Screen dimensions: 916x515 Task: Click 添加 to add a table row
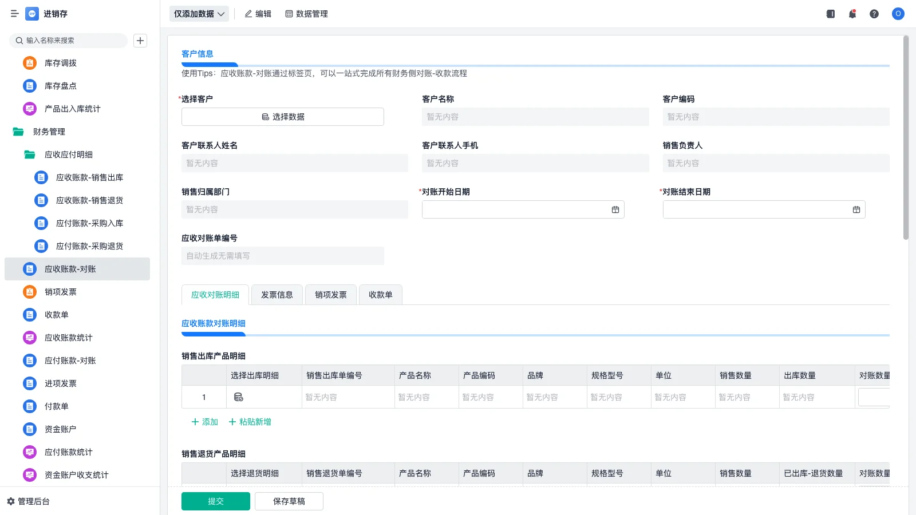click(x=204, y=422)
